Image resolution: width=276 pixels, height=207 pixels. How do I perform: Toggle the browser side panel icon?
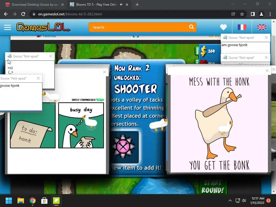click(253, 14)
